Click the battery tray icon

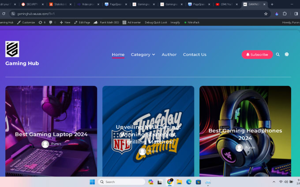[x=291, y=182]
